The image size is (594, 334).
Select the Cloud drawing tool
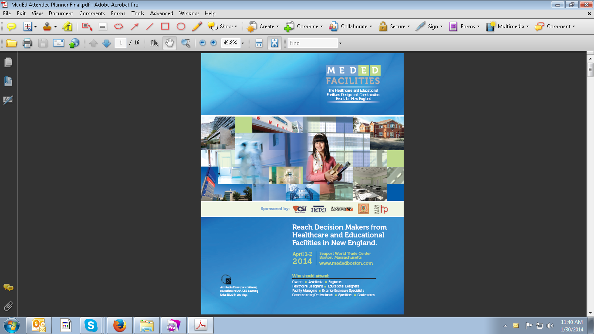[x=118, y=27]
